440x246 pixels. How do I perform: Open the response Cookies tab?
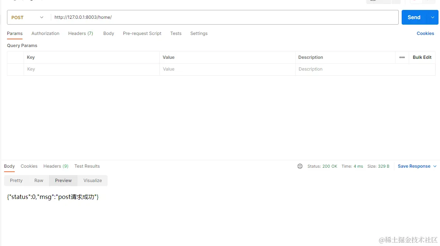coord(29,166)
